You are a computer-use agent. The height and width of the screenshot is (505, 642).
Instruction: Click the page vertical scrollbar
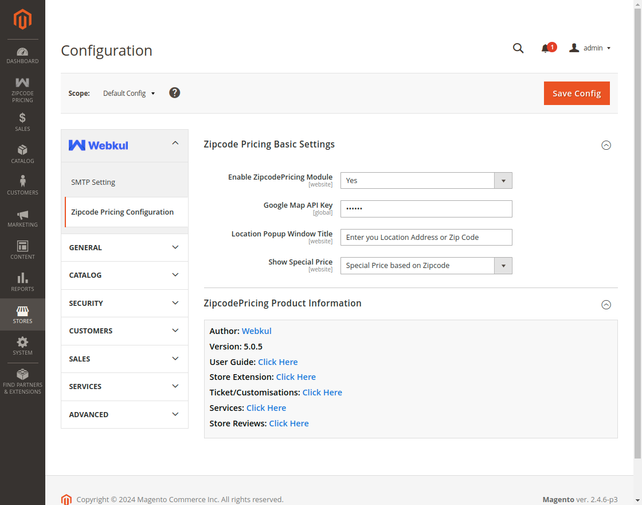[x=637, y=232]
